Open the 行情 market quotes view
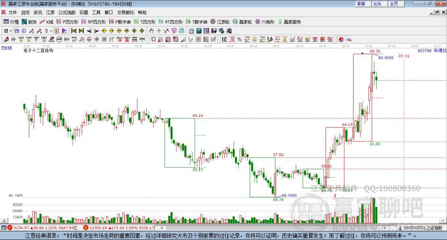This screenshot has height=240, width=447. click(x=11, y=22)
